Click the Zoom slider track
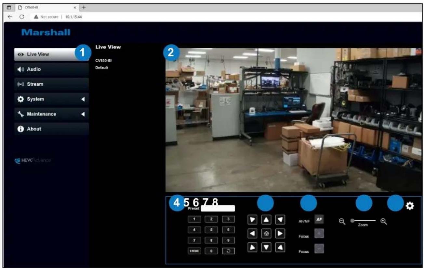The width and height of the screenshot is (424, 268). pos(363,221)
